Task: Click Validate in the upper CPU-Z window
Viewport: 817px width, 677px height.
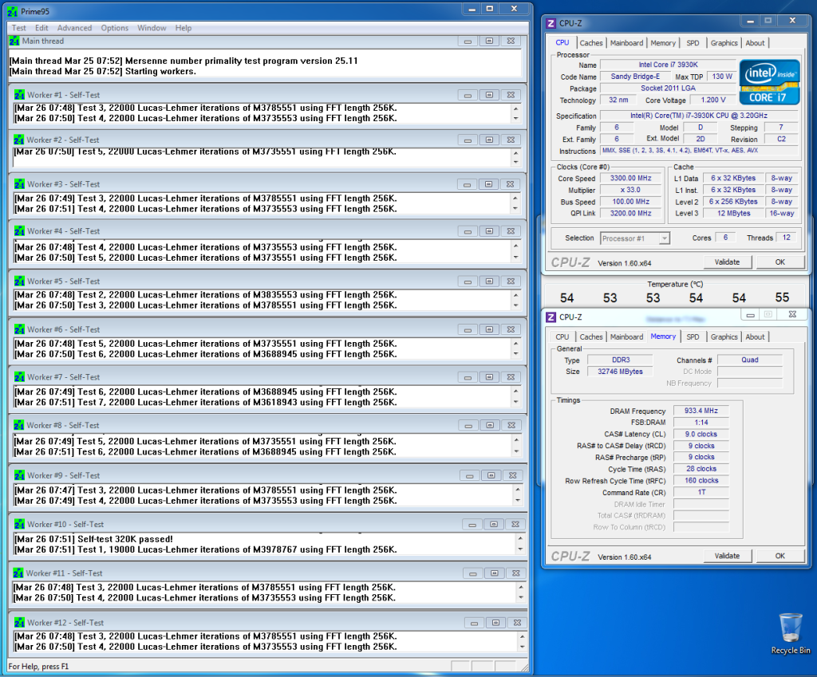Action: click(x=727, y=262)
